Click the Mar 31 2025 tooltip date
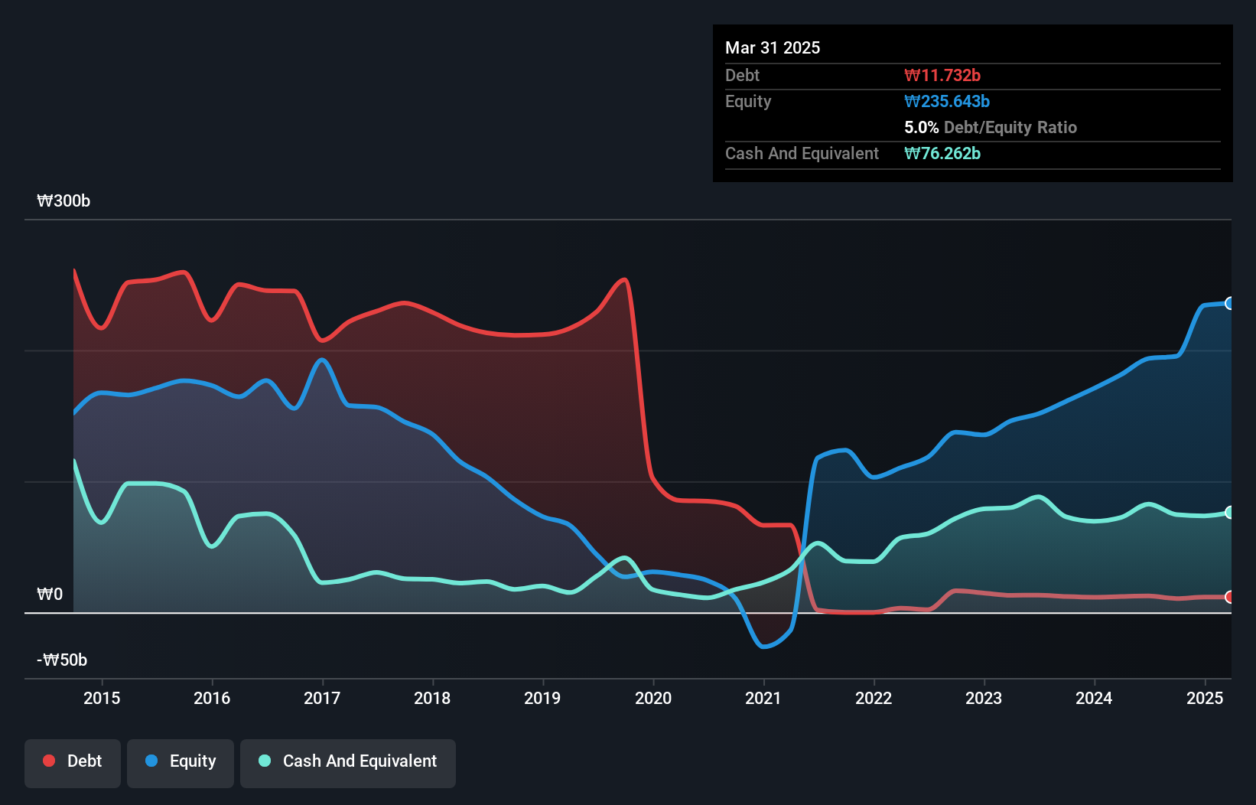This screenshot has width=1256, height=805. pos(773,47)
